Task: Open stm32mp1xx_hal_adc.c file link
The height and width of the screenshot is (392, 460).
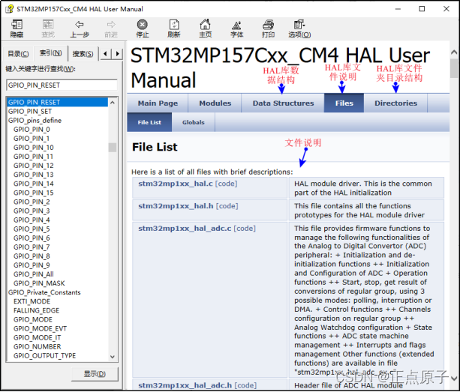Action: 185,228
